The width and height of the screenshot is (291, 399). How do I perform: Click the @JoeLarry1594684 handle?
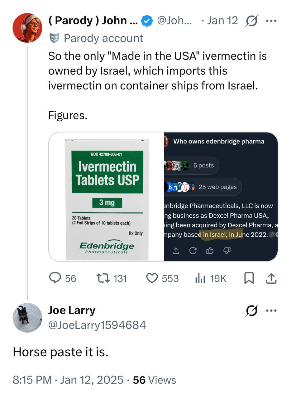pos(97,325)
